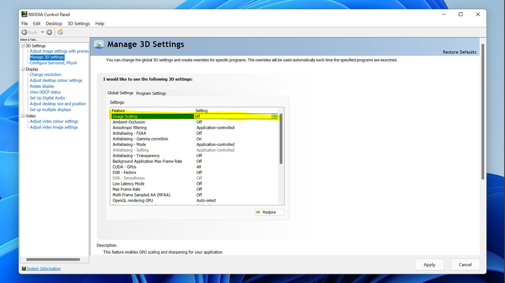
Task: Select the Ambient Occlusion row
Action: pyautogui.click(x=194, y=122)
